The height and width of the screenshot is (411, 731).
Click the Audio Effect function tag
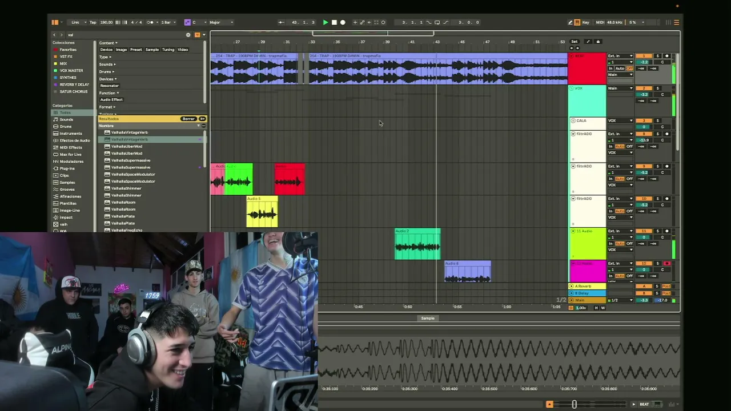click(111, 99)
